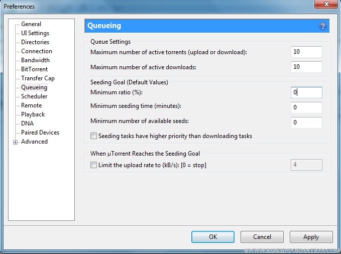
Task: Enable seeding tasks higher priority checkbox
Action: [93, 136]
